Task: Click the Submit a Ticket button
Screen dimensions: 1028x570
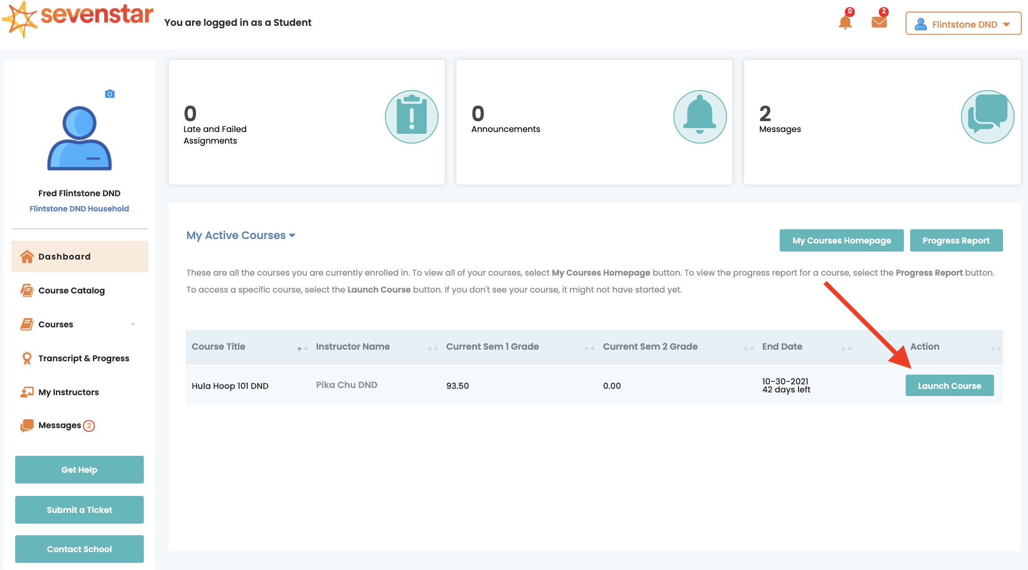Action: pos(79,510)
